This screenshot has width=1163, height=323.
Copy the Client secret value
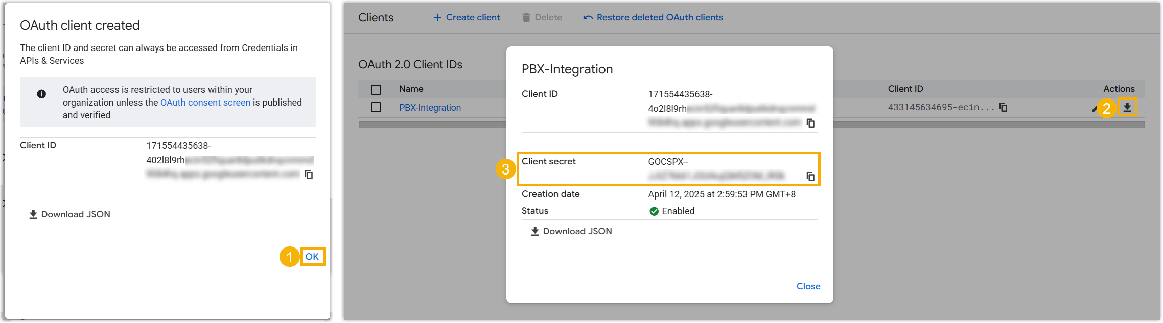click(810, 177)
